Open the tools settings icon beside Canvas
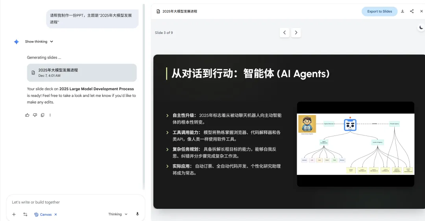425x221 pixels. 25,214
